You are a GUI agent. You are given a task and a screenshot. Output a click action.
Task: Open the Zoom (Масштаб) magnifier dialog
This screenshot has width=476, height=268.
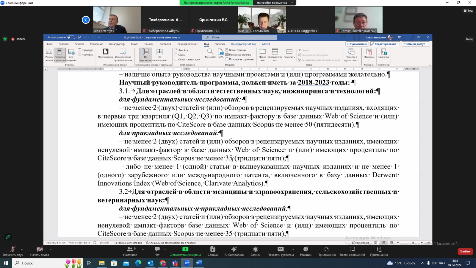(210, 53)
